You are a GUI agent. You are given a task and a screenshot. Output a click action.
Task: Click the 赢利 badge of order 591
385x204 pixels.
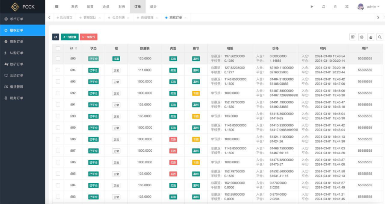pos(196,105)
